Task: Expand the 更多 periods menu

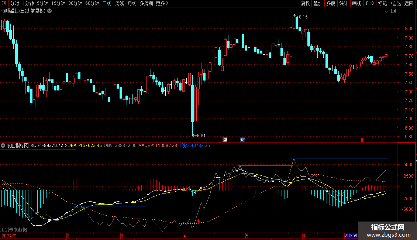Action: point(162,3)
